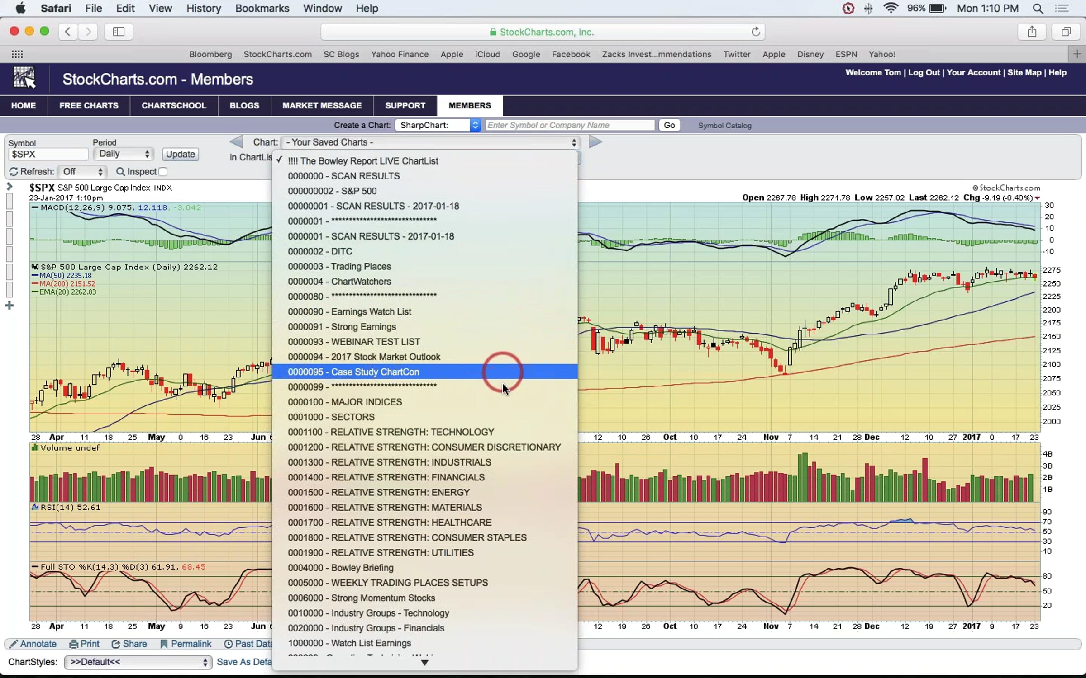This screenshot has height=678, width=1086.
Task: Click the Update button
Action: click(180, 154)
